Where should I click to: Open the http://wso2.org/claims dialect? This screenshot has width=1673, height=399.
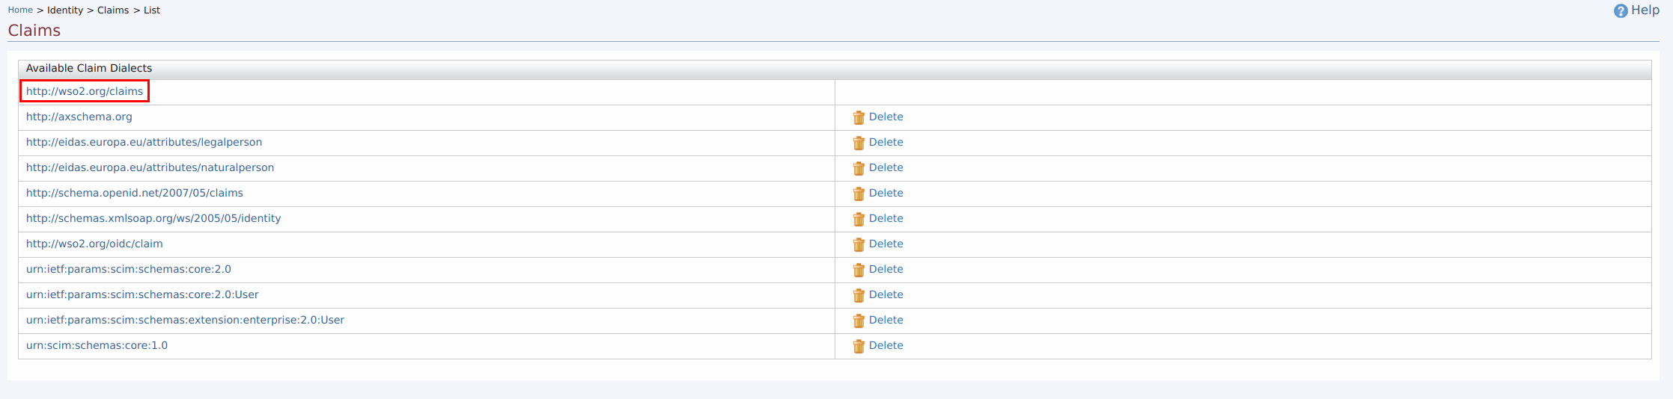tap(85, 91)
